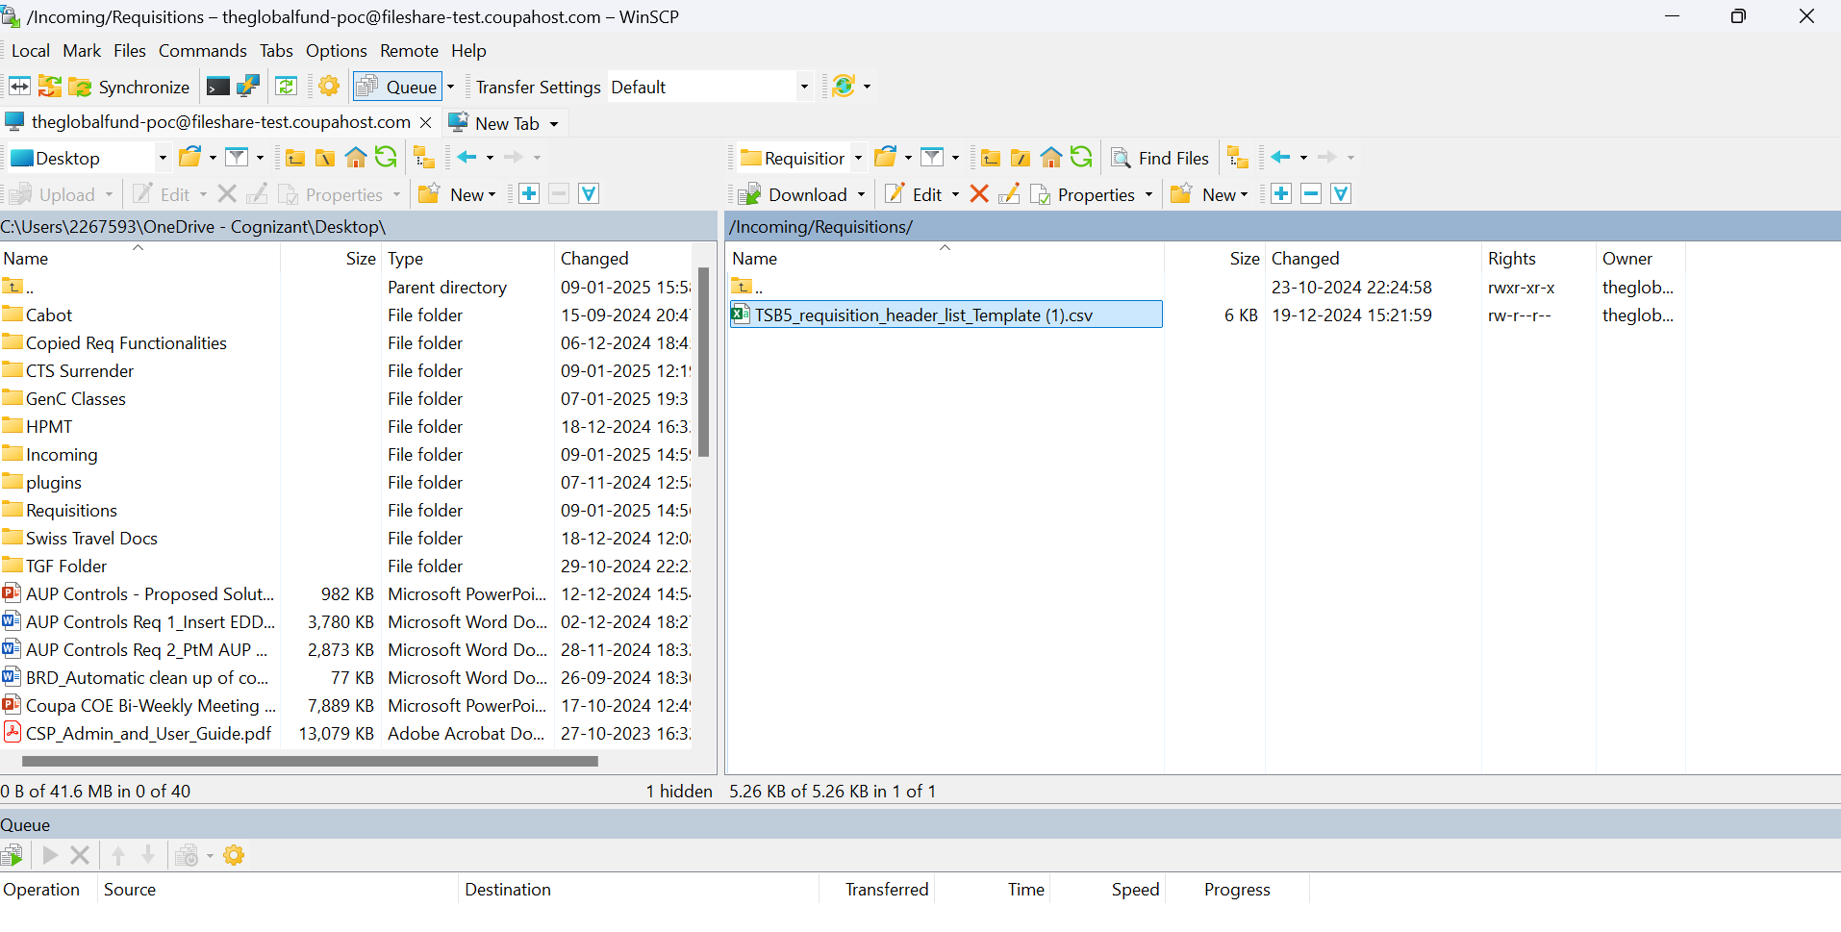Screen dimensions: 1841x932
Task: Open the Find Files search
Action: [1159, 158]
